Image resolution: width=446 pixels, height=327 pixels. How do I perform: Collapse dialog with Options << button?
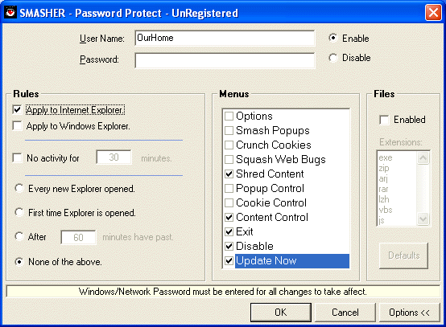coord(409,313)
